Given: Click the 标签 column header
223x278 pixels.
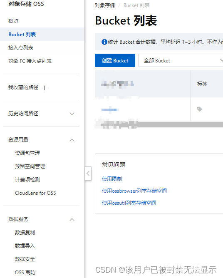Looking at the screenshot, I should pos(202,84).
